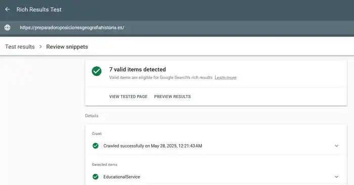Expand the EducationalService item chevron
Image resolution: width=354 pixels, height=185 pixels.
coord(336,176)
